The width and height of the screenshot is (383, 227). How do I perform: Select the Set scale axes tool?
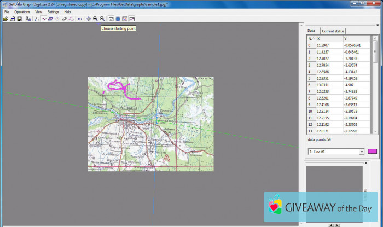coord(37,19)
